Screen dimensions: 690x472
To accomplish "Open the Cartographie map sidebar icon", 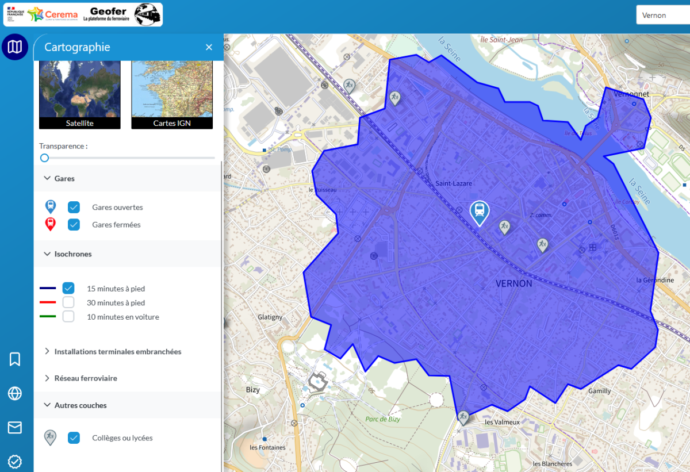I will click(x=15, y=47).
